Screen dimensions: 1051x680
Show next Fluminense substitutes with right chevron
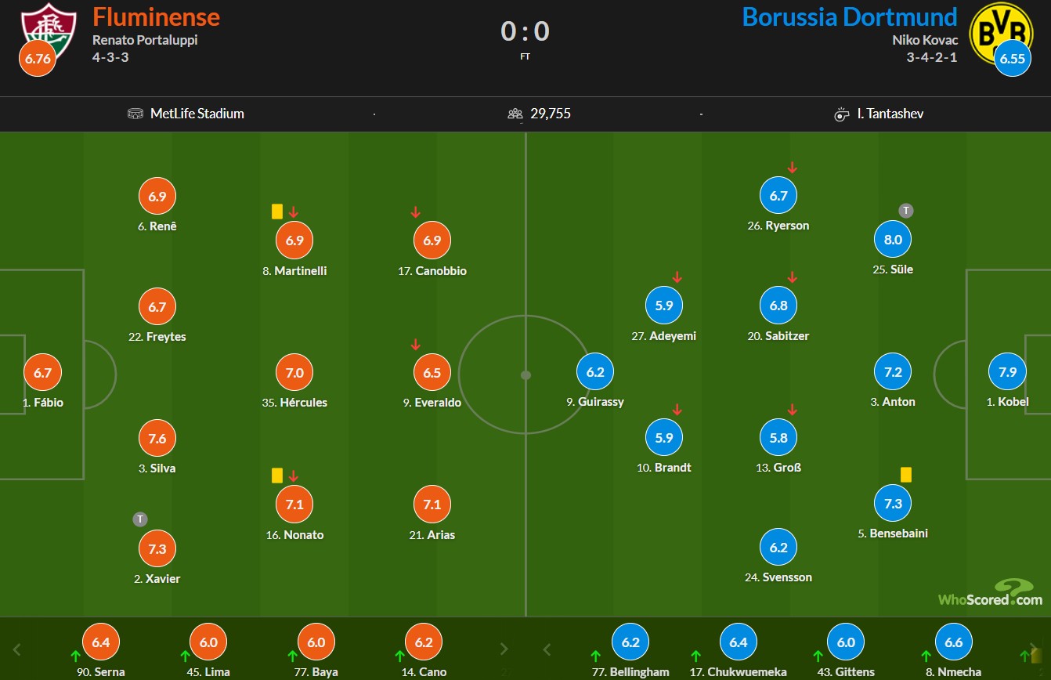[504, 649]
